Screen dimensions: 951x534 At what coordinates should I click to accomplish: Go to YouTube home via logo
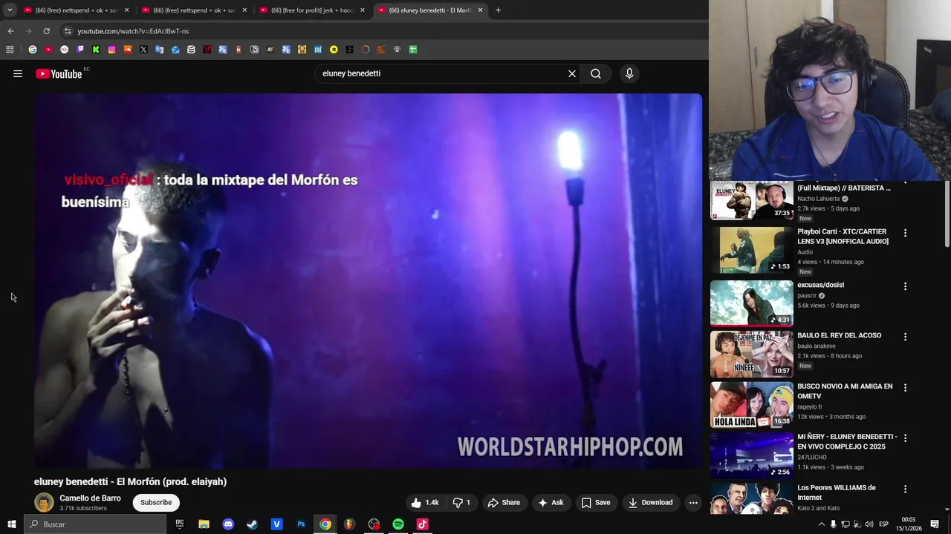(x=59, y=73)
